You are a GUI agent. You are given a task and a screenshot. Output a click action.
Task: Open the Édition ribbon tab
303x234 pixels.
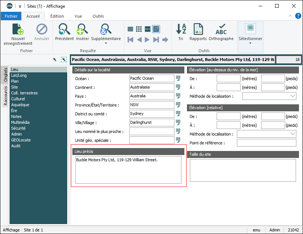tap(57, 16)
